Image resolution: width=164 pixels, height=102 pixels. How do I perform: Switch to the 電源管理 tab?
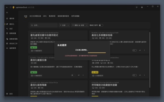[52, 16]
